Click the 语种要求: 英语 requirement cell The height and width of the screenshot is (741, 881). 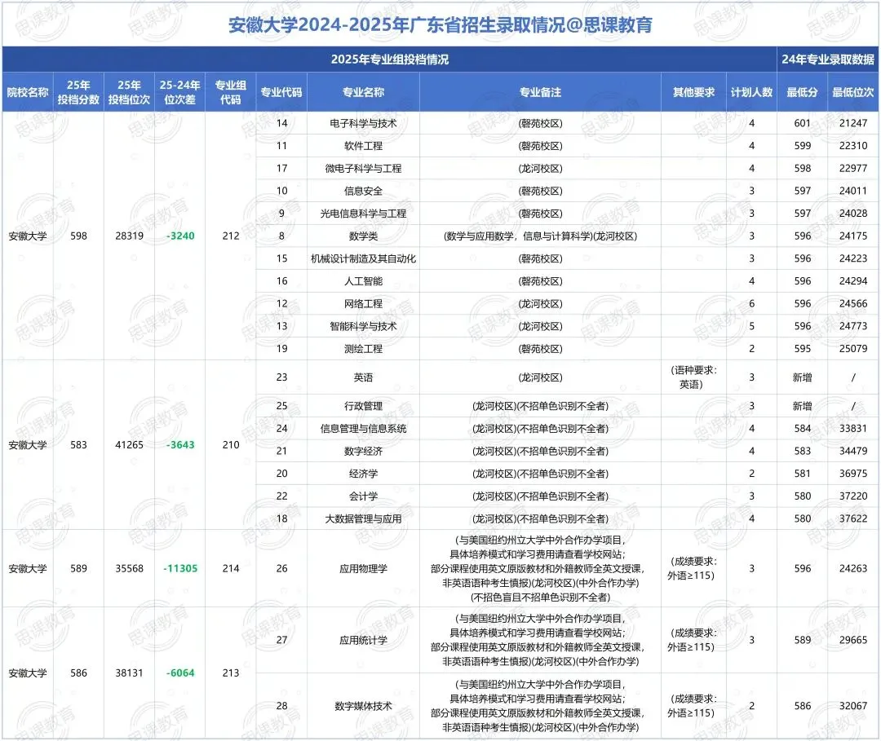click(x=693, y=377)
